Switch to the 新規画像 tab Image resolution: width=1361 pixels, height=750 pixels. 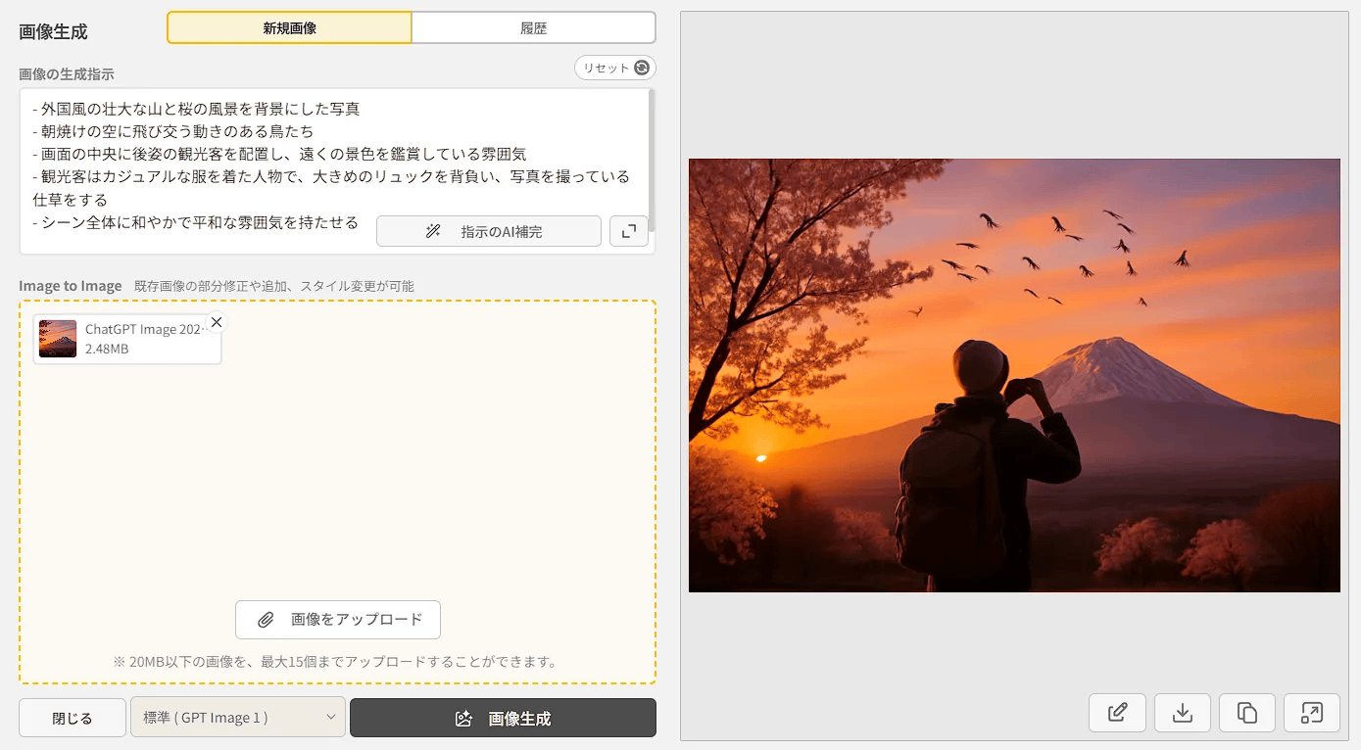(x=289, y=28)
